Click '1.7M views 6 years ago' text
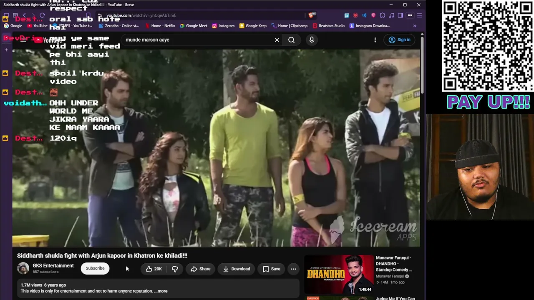The width and height of the screenshot is (534, 300). coord(43,285)
